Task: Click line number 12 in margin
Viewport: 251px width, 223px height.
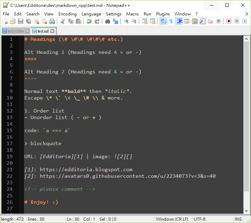Action: [x=10, y=111]
